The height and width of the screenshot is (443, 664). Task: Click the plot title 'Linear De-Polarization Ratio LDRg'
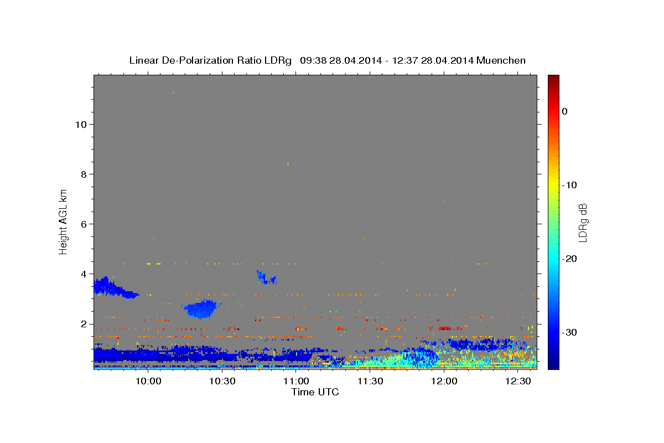(x=210, y=60)
